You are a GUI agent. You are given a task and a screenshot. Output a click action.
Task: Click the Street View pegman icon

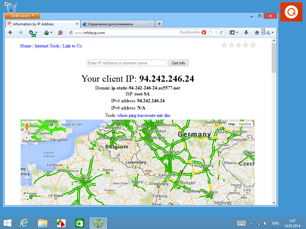[x=27, y=126]
